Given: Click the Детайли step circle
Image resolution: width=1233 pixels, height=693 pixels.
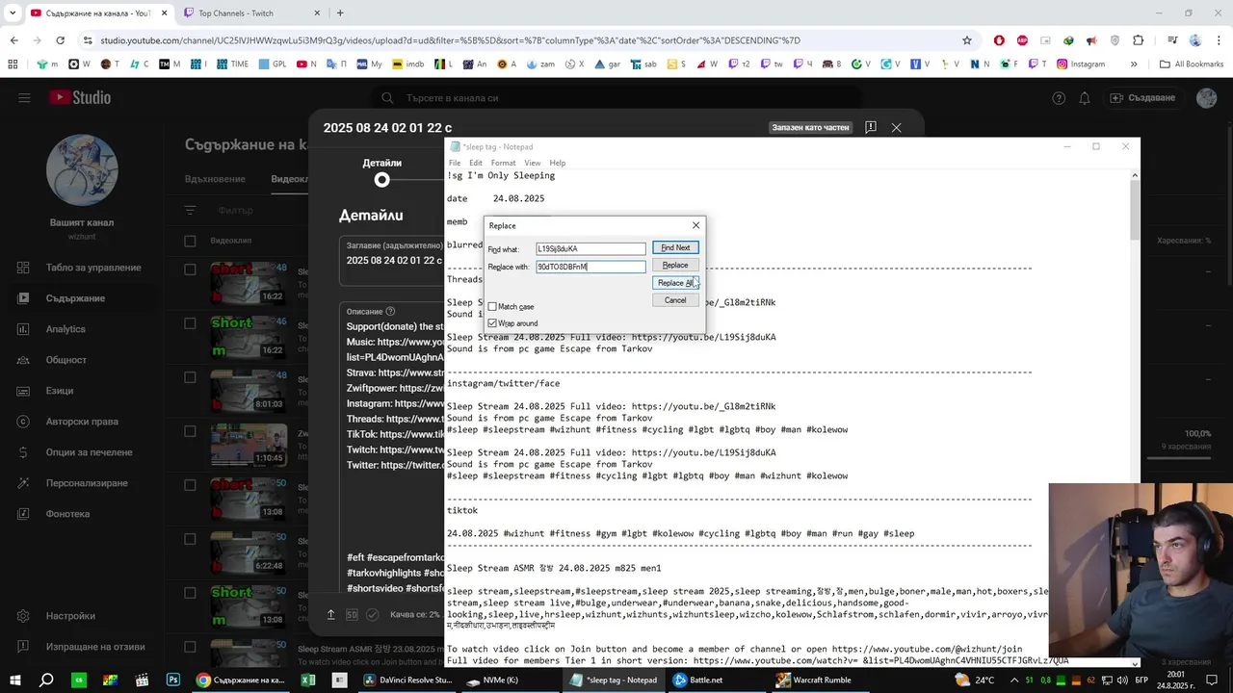Looking at the screenshot, I should [x=382, y=180].
